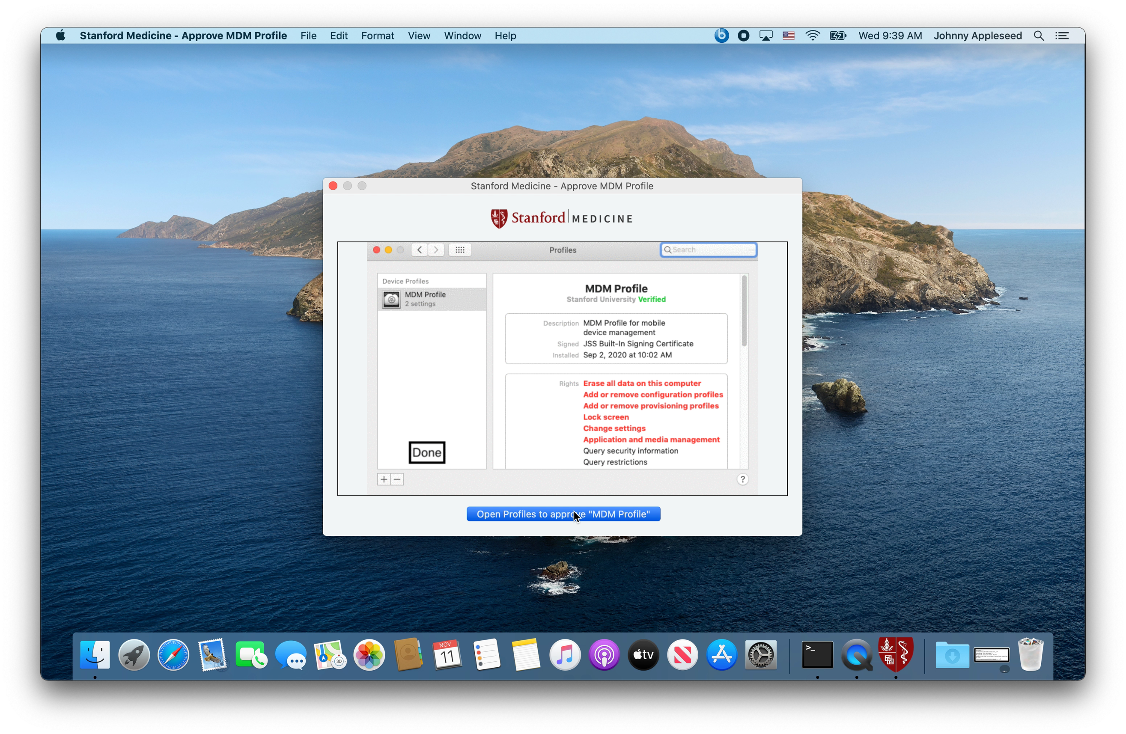
Task: Click the Stanford Medicine logo in dialog
Action: click(562, 218)
